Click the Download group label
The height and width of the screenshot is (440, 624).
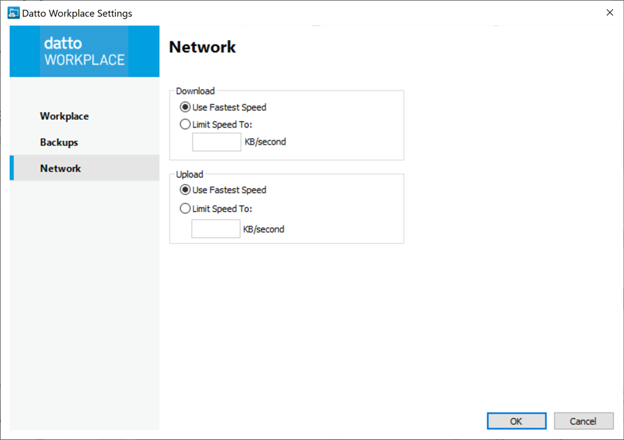(195, 91)
